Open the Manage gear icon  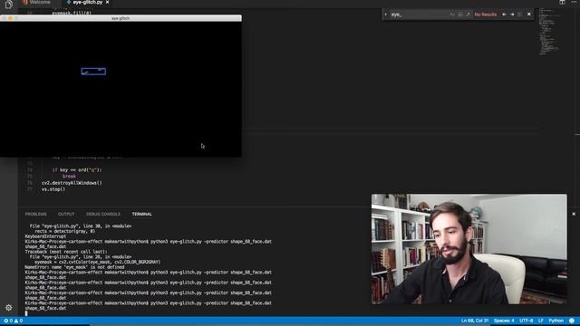pyautogui.click(x=8, y=308)
